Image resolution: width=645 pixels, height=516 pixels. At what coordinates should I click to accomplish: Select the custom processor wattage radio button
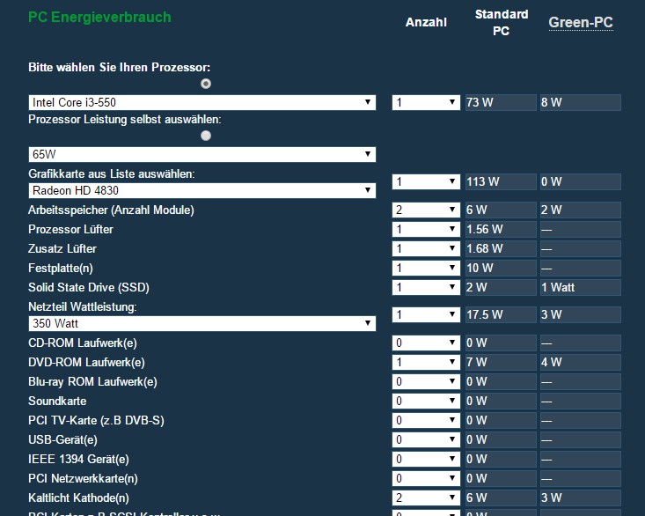(x=206, y=136)
